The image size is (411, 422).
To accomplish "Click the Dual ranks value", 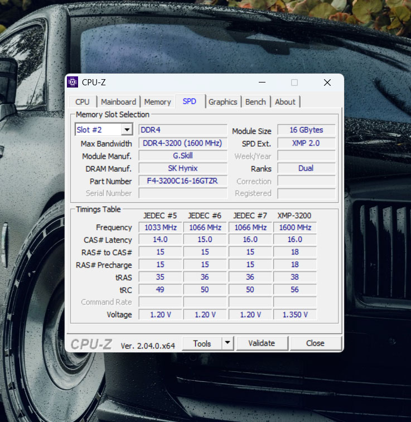I will coord(306,168).
